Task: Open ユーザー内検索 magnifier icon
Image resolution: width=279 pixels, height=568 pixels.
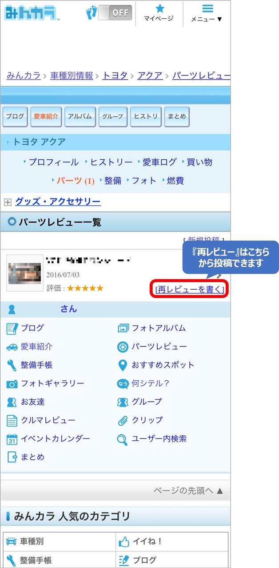Action: tap(123, 439)
